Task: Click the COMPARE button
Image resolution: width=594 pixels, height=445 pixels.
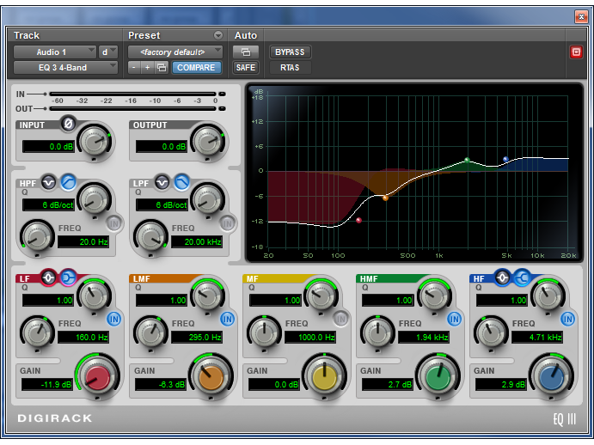Action: coord(196,68)
